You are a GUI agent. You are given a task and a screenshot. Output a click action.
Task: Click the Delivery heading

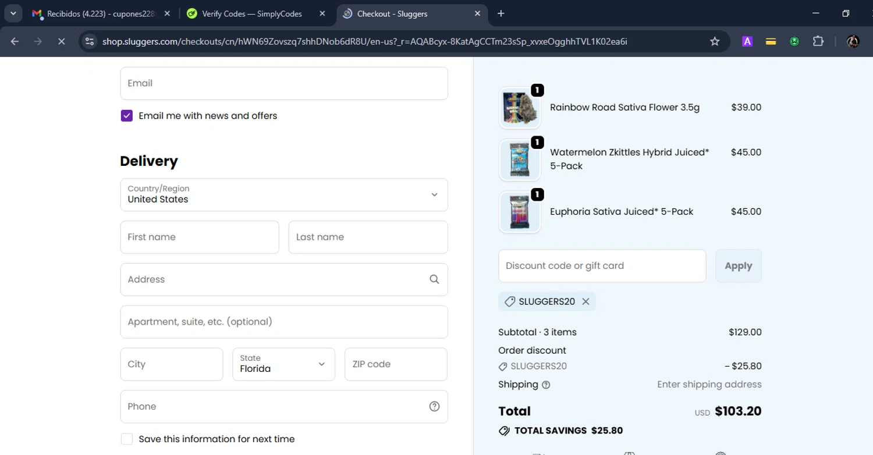click(x=149, y=161)
